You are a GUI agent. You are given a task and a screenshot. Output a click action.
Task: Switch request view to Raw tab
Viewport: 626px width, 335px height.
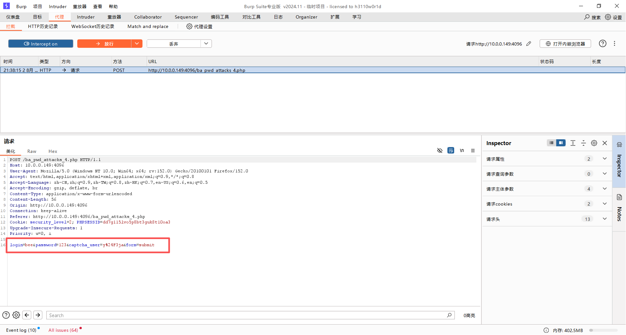(32, 151)
